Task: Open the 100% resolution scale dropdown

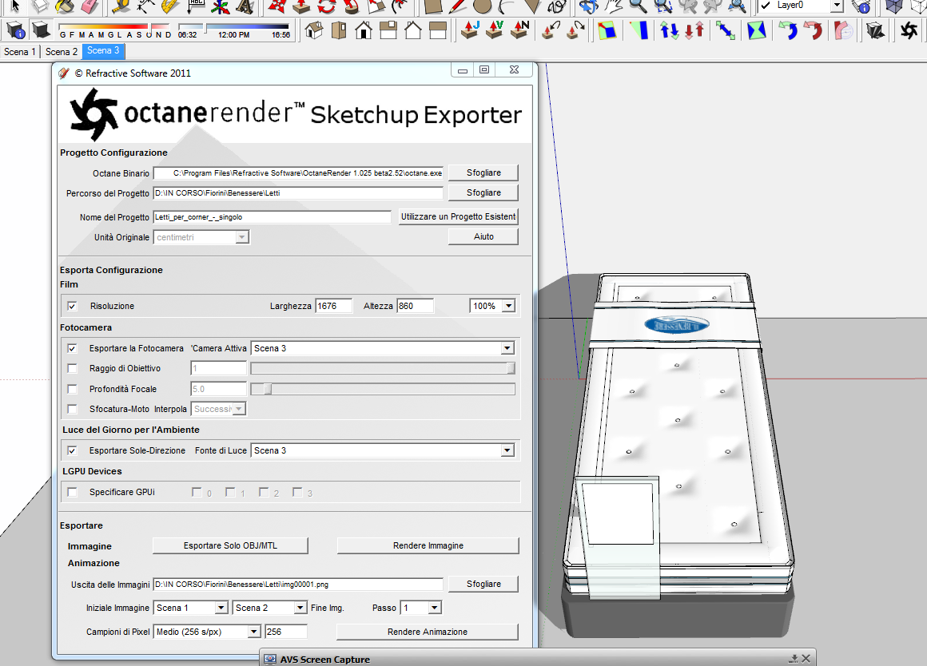Action: click(x=508, y=306)
